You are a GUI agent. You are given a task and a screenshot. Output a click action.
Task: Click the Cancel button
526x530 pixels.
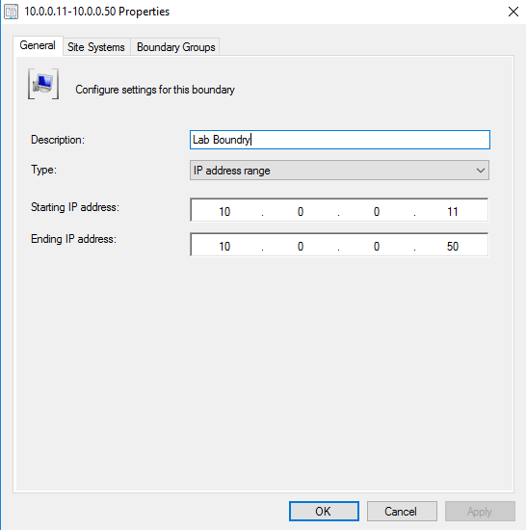point(402,511)
